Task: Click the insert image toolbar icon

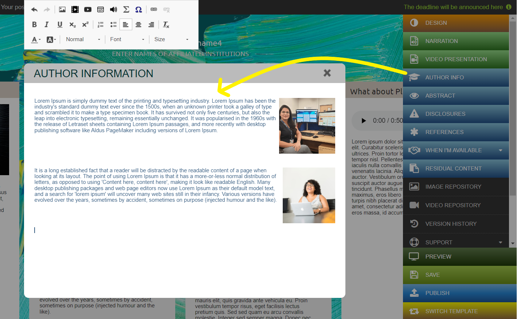Action: [x=62, y=9]
